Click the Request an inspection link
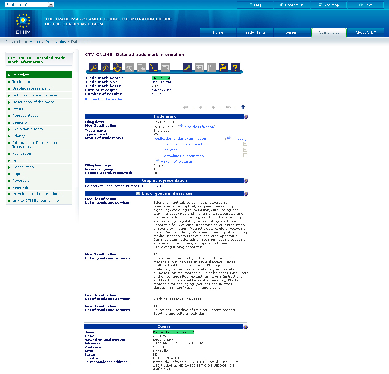This screenshot has height=374, width=389. coord(104,100)
